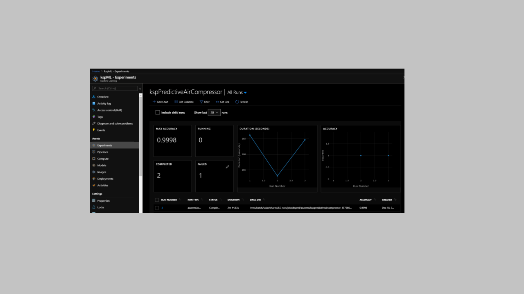Click the Experiments icon under Assets

click(94, 145)
